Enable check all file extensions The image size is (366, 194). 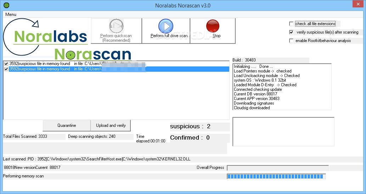click(x=291, y=24)
